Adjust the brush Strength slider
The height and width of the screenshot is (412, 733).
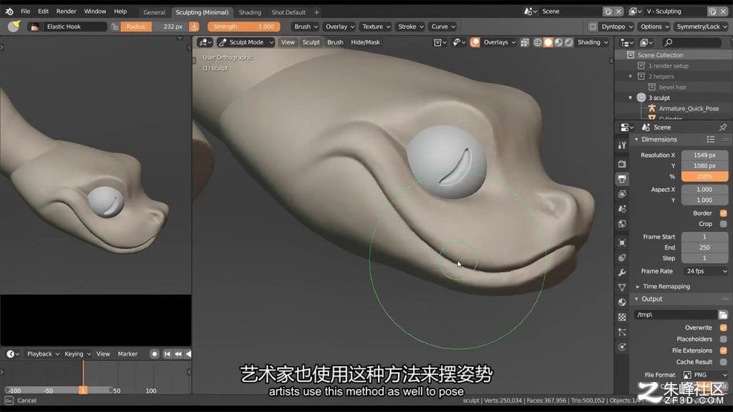point(244,26)
